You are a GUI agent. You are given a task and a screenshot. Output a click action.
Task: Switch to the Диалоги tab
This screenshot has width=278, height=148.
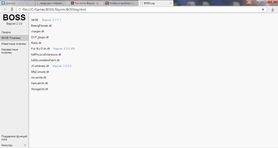[17, 3]
